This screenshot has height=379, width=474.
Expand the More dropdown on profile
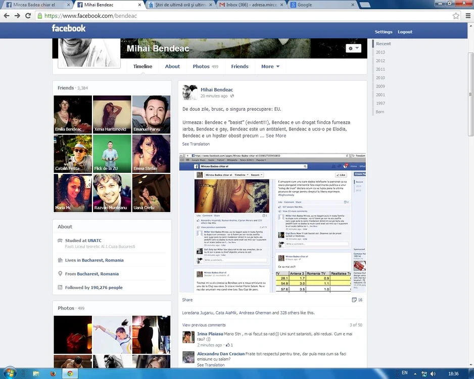click(270, 67)
